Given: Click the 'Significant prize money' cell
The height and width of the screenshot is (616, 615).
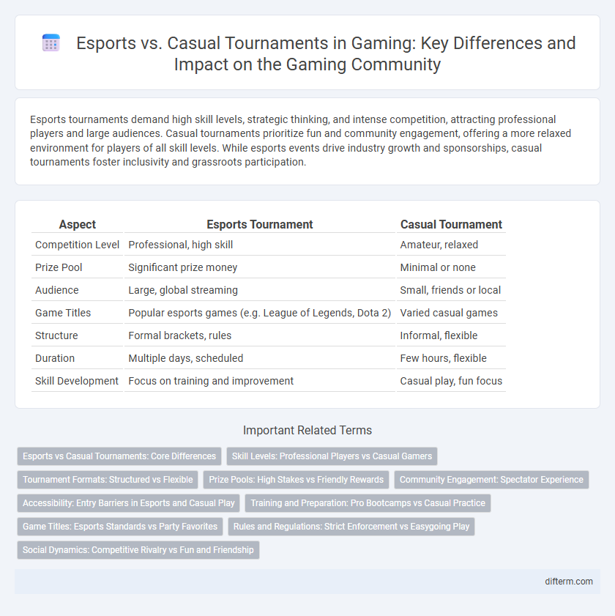Looking at the screenshot, I should coord(260,267).
